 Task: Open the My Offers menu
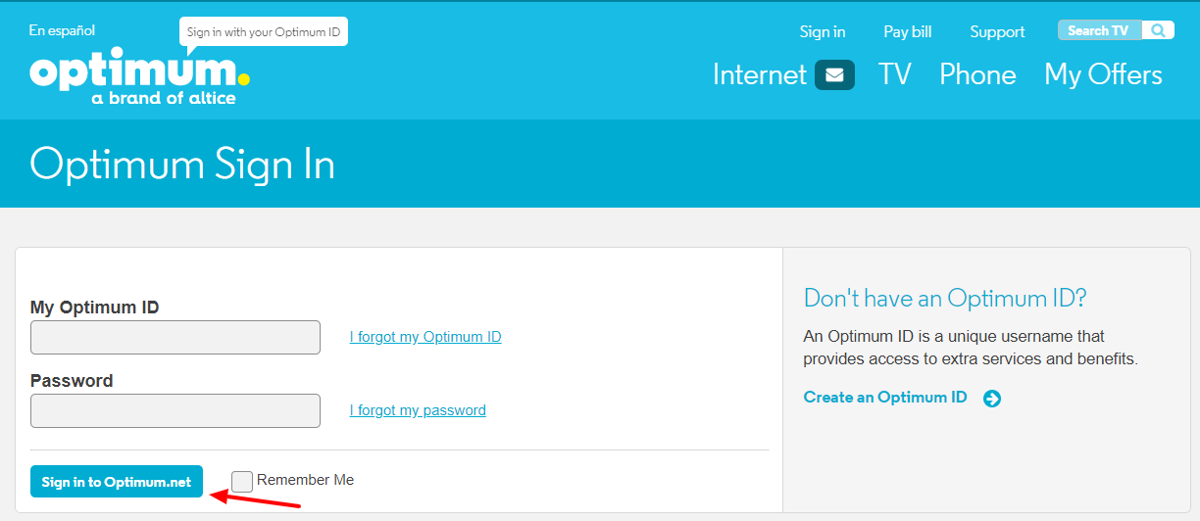1103,75
